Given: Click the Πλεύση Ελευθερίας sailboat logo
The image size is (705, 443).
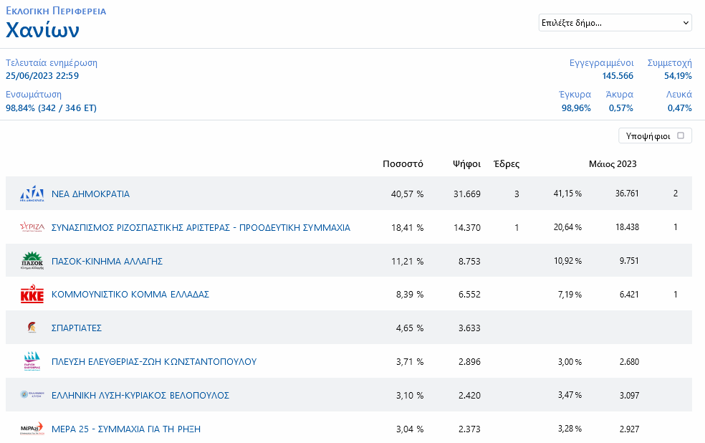Looking at the screenshot, I should 32,361.
